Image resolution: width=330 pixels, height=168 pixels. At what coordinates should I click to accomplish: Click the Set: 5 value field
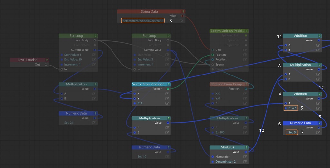click(292, 132)
